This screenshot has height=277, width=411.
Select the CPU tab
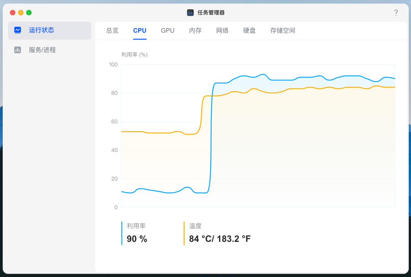pos(140,31)
